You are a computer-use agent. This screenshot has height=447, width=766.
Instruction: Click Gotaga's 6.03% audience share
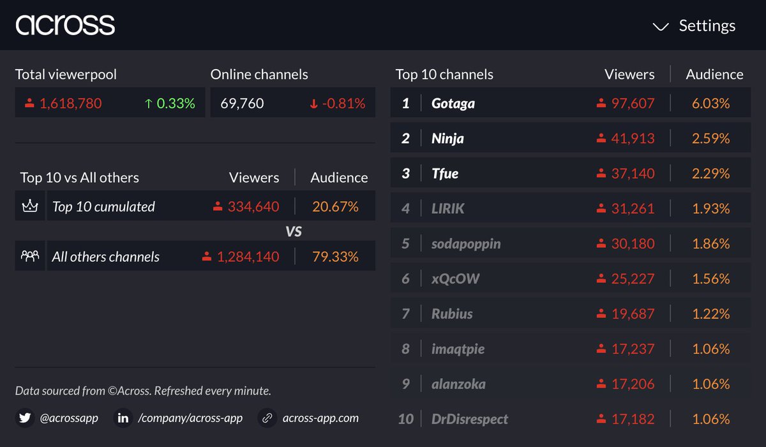coord(710,103)
